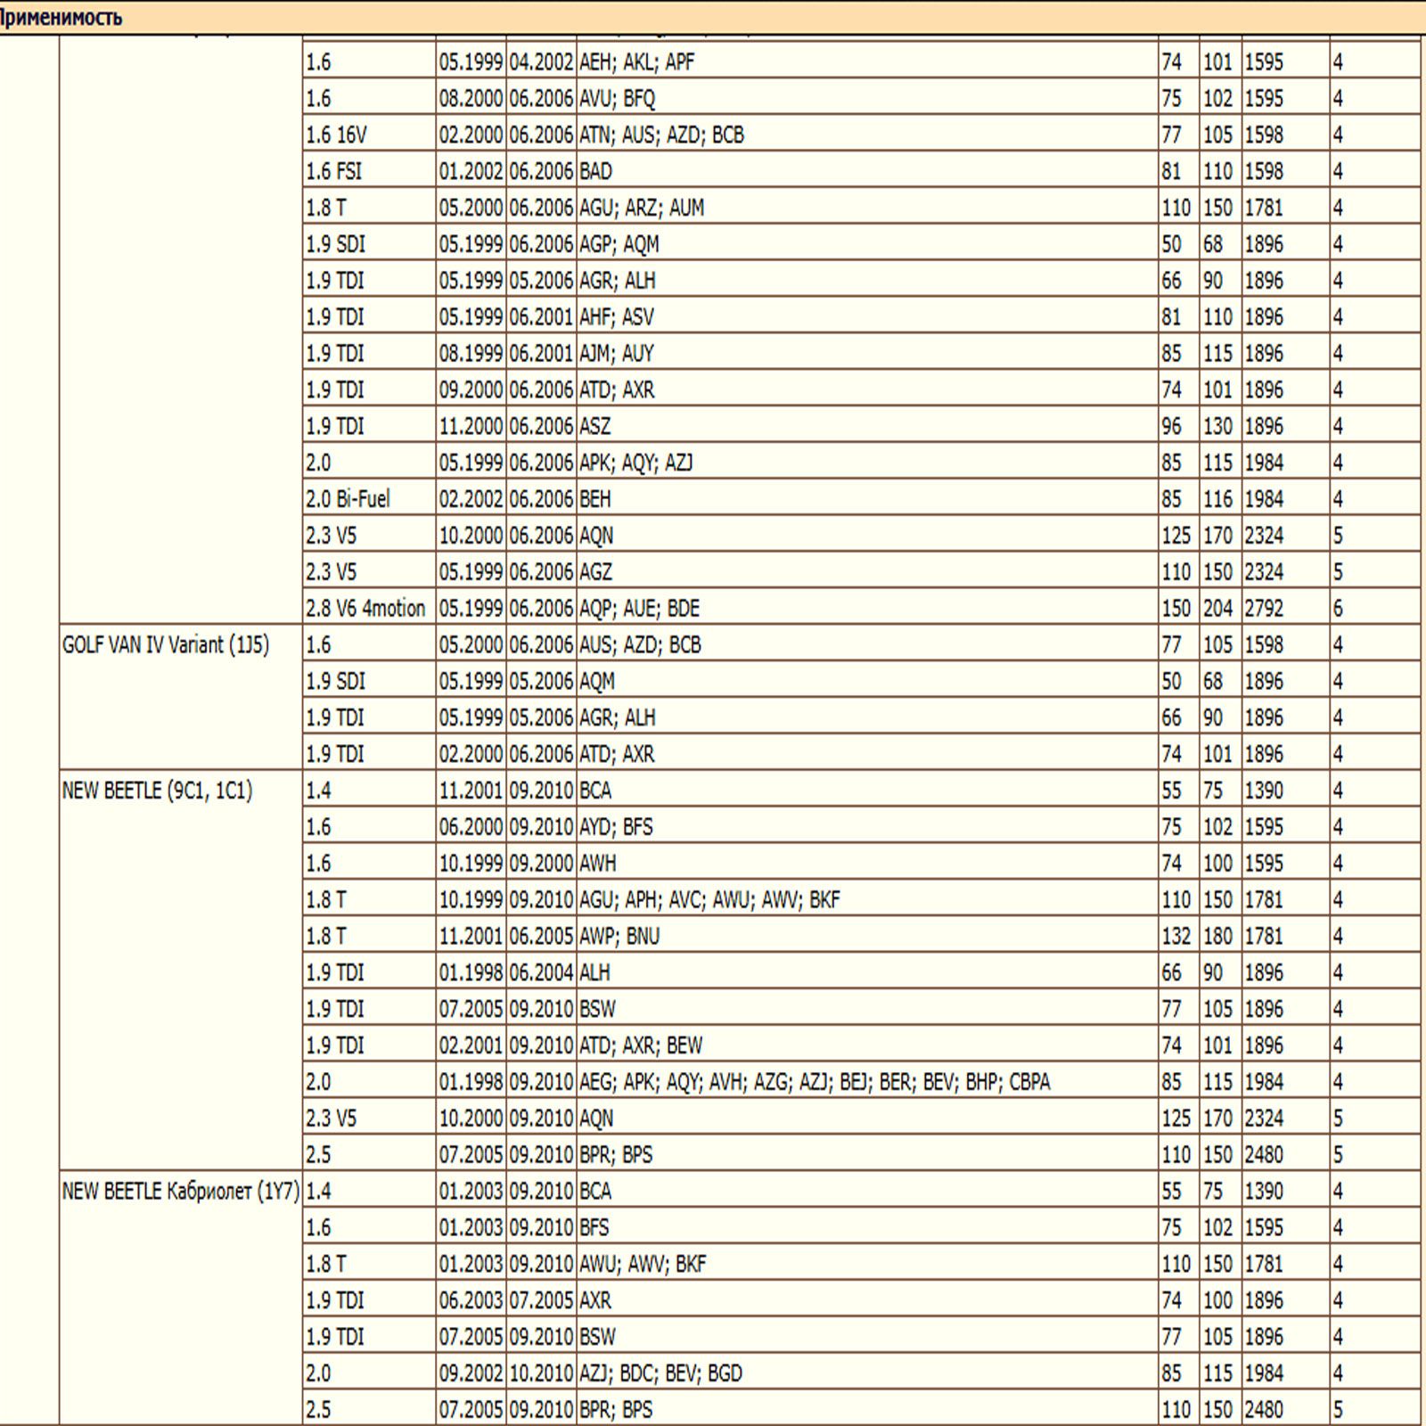Click engine codes AQP; AUE; BDE

point(639,609)
